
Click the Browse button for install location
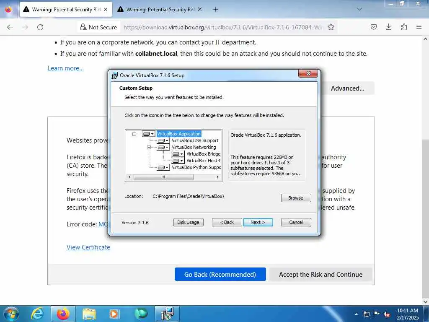pyautogui.click(x=296, y=198)
